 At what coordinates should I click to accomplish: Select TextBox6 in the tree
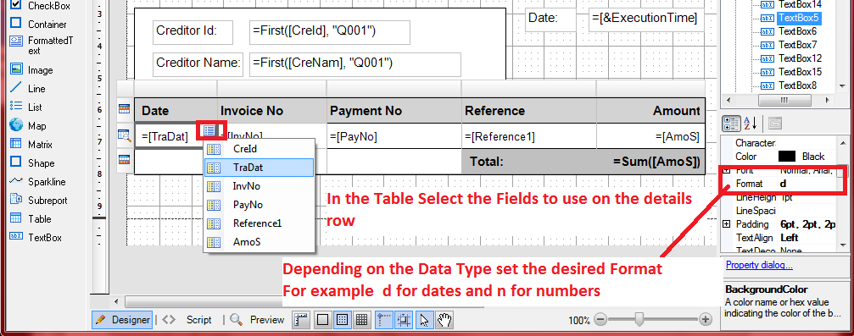coord(797,31)
